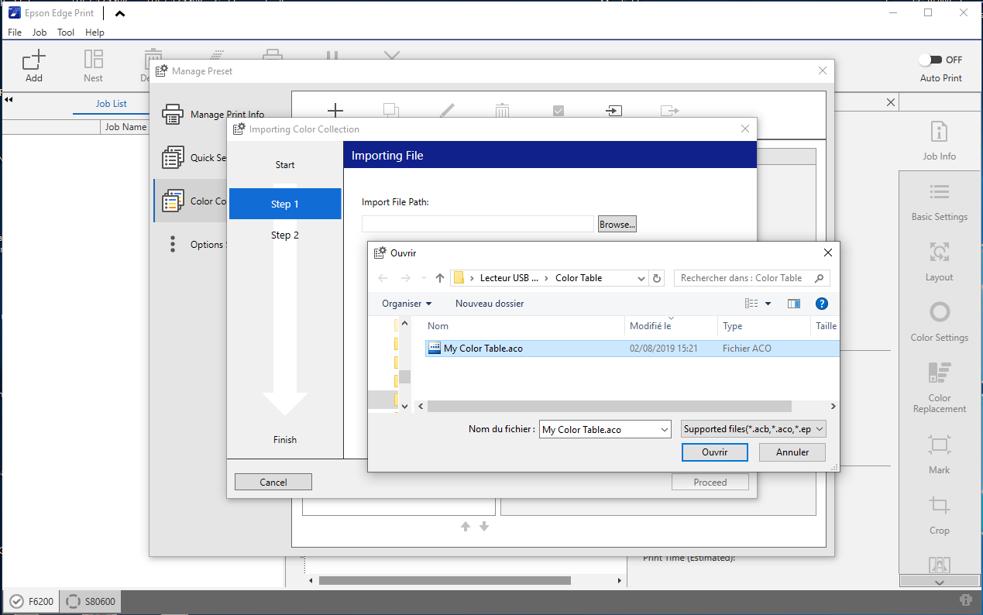Open the recent locations dropdown arrow
This screenshot has height=615, width=983.
[x=424, y=278]
